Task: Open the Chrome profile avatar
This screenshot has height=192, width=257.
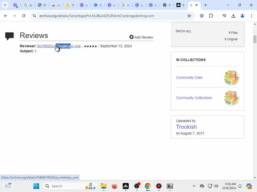Action: (x=242, y=16)
